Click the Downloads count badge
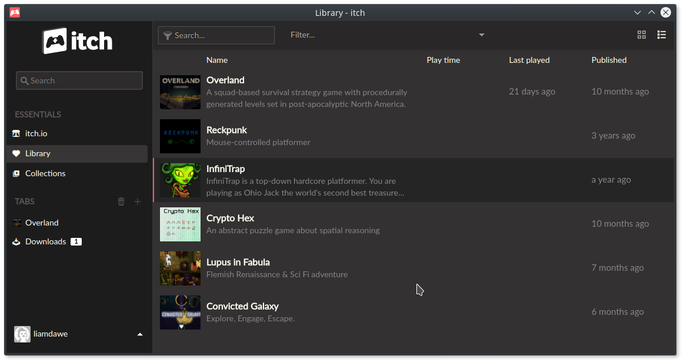The width and height of the screenshot is (684, 363). coord(76,242)
